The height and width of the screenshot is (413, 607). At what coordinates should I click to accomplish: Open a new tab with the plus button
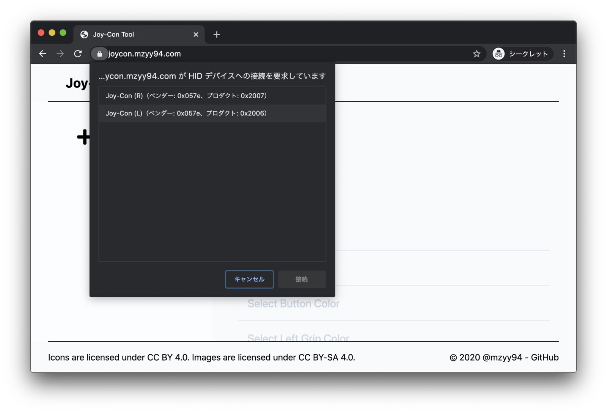coord(217,35)
